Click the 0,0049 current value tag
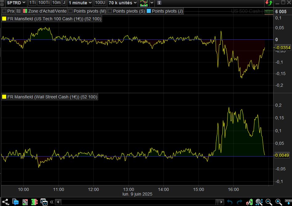292x206 pixels. (282, 155)
